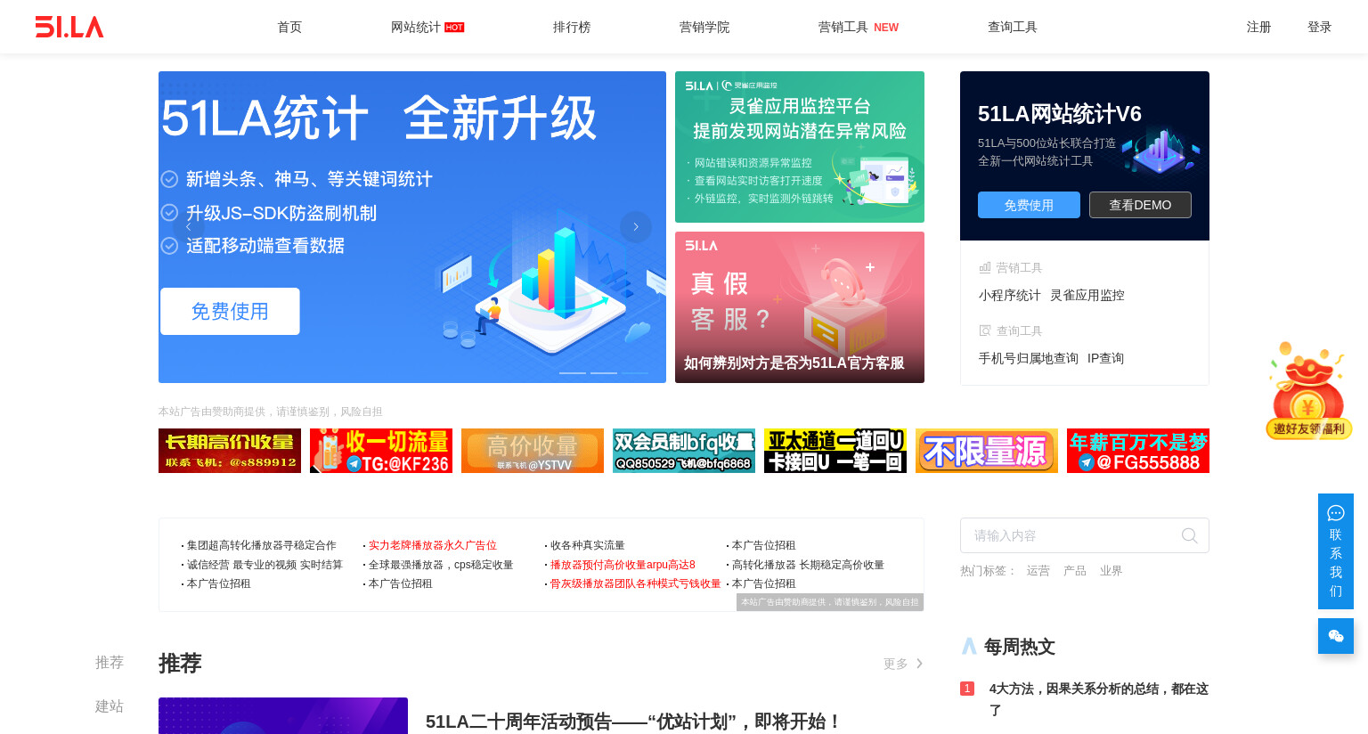Click the 登录 link
1368x734 pixels.
[x=1319, y=27]
